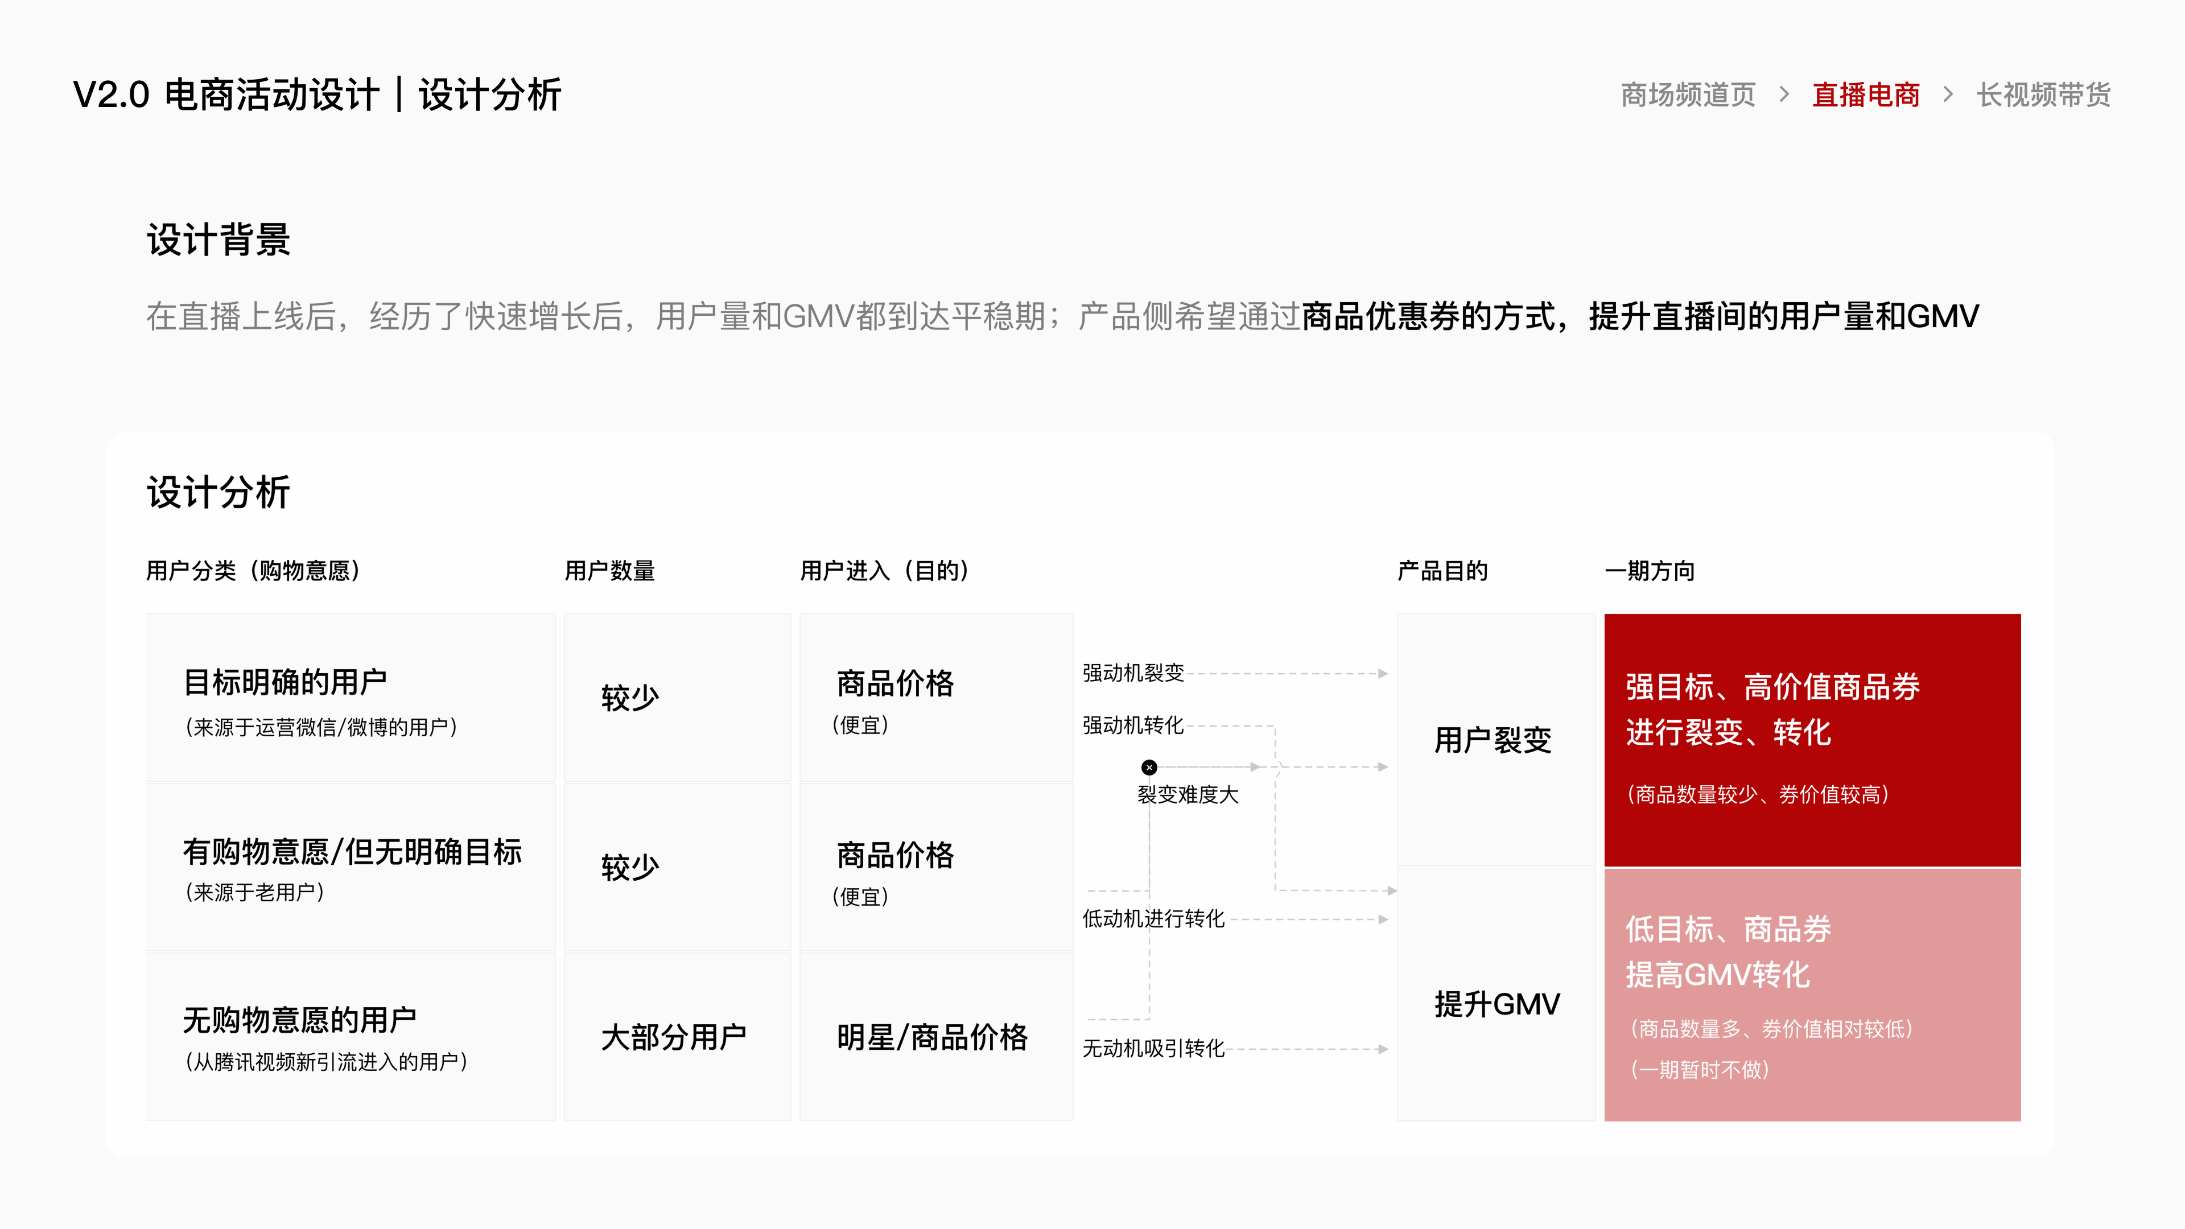This screenshot has height=1229, width=2185.
Task: Select the red 直播电商 breadcrumb
Action: tap(1866, 94)
